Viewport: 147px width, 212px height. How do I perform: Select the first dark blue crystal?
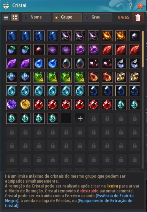coord(11,36)
